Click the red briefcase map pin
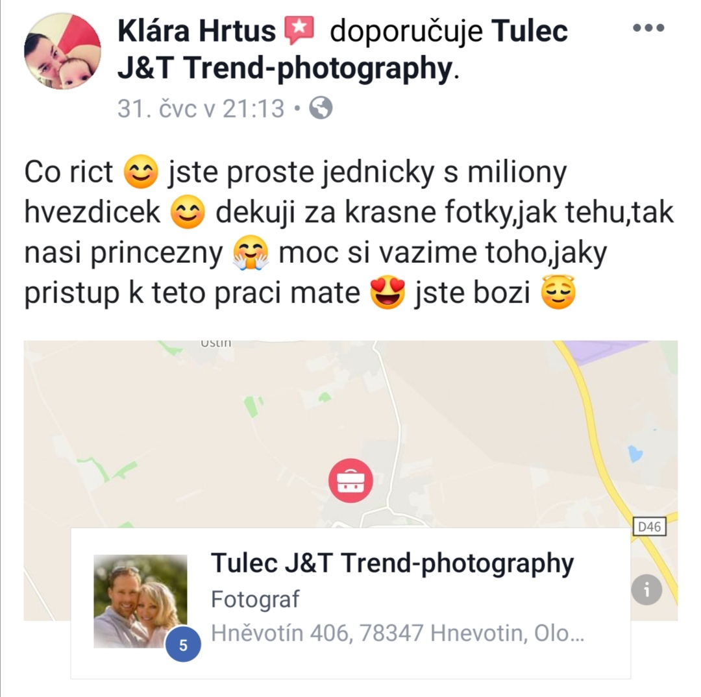701x697 pixels. pos(350,481)
